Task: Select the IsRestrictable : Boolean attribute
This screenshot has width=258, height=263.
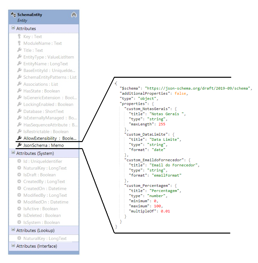Action: click(46, 131)
